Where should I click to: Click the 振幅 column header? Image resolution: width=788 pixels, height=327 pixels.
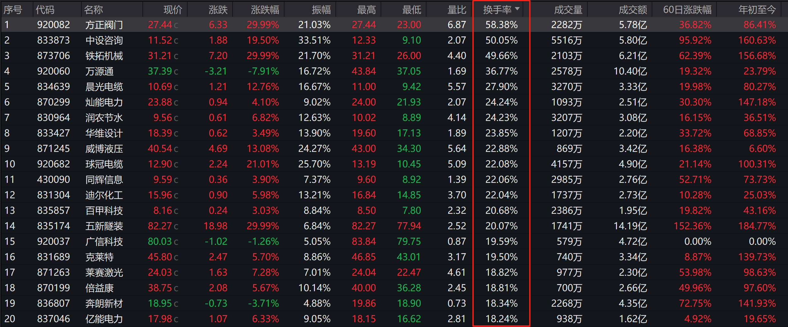point(321,10)
